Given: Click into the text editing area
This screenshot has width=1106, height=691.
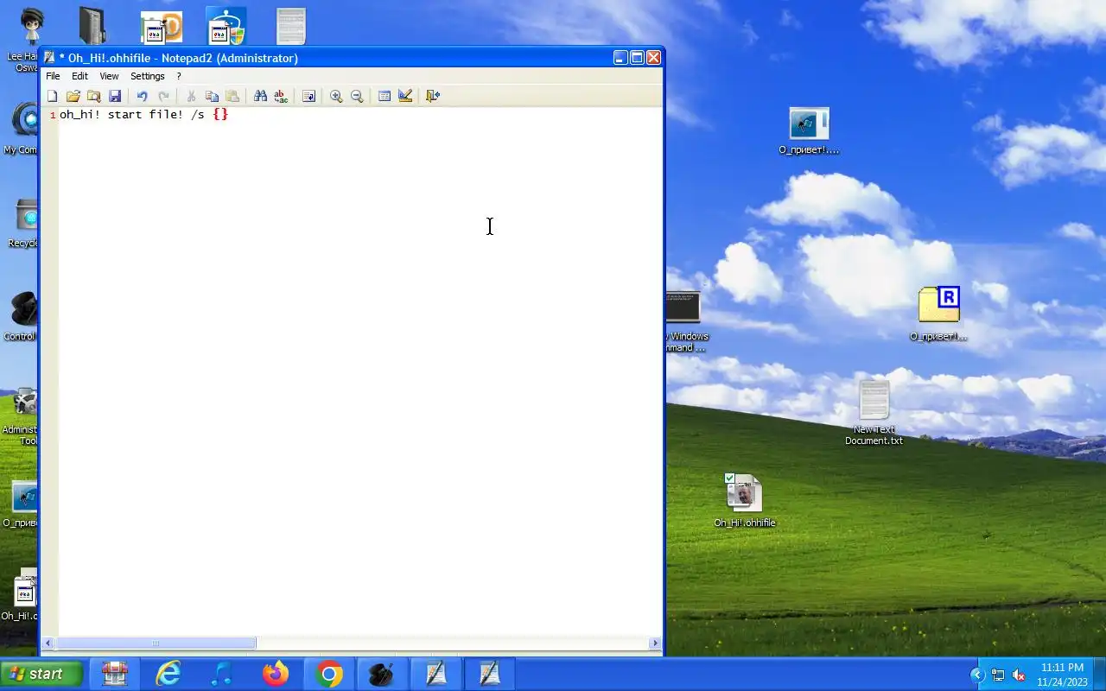Looking at the screenshot, I should pyautogui.click(x=359, y=371).
